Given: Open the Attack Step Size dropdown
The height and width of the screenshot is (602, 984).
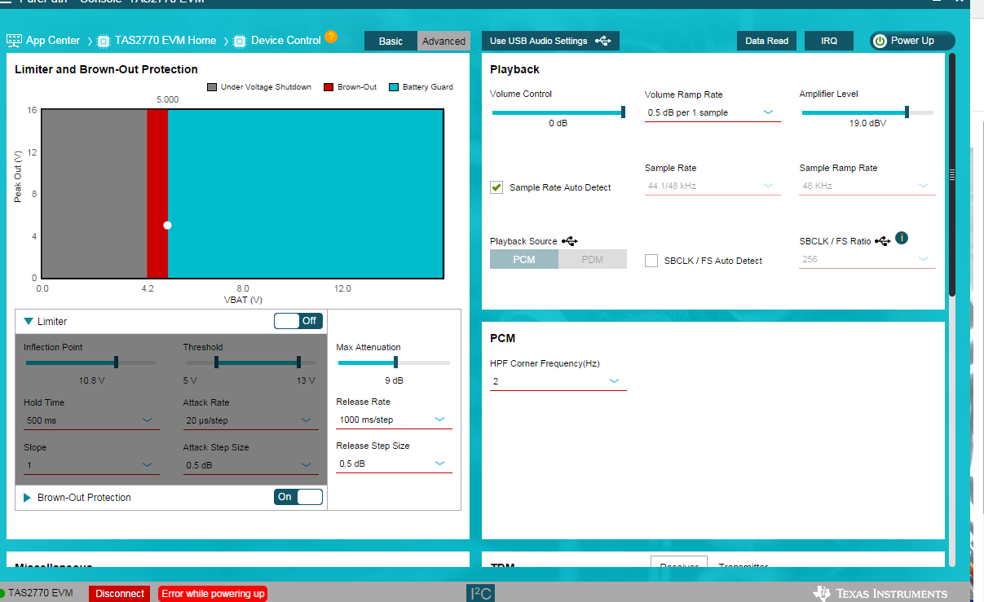Looking at the screenshot, I should tap(251, 465).
